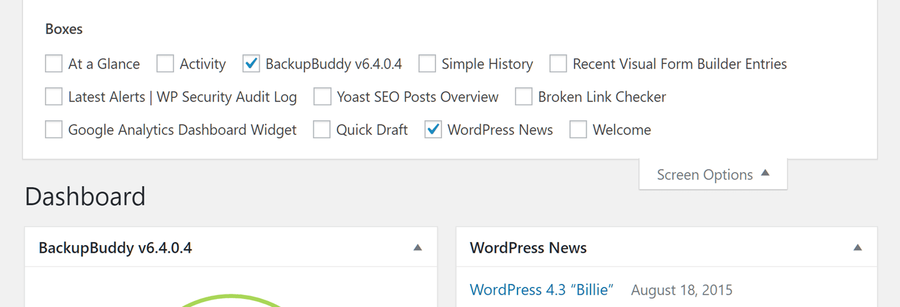The width and height of the screenshot is (900, 307).
Task: Click the WordPress News widget title
Action: coord(528,247)
